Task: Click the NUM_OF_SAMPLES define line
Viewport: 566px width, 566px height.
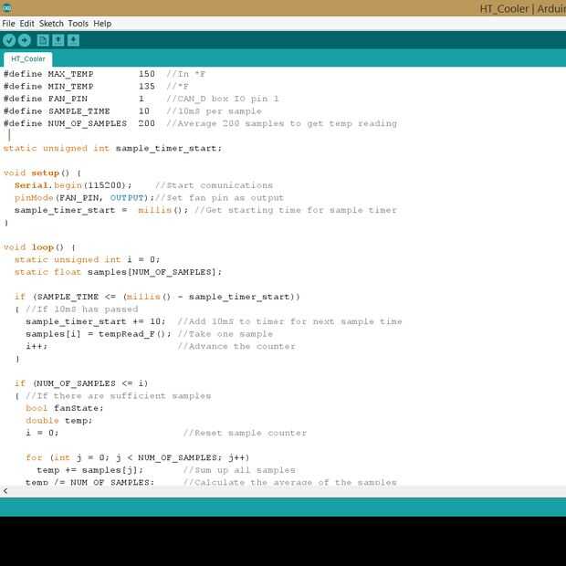Action: pos(200,123)
